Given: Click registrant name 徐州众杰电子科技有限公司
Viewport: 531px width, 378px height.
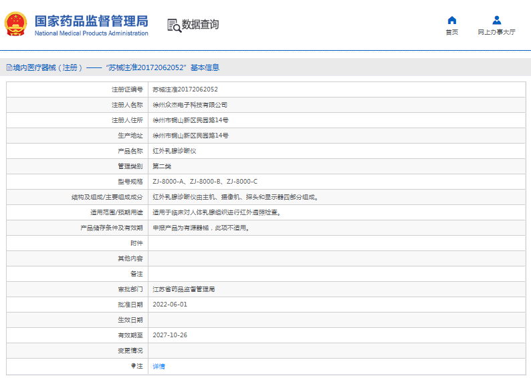Looking at the screenshot, I should coord(190,105).
